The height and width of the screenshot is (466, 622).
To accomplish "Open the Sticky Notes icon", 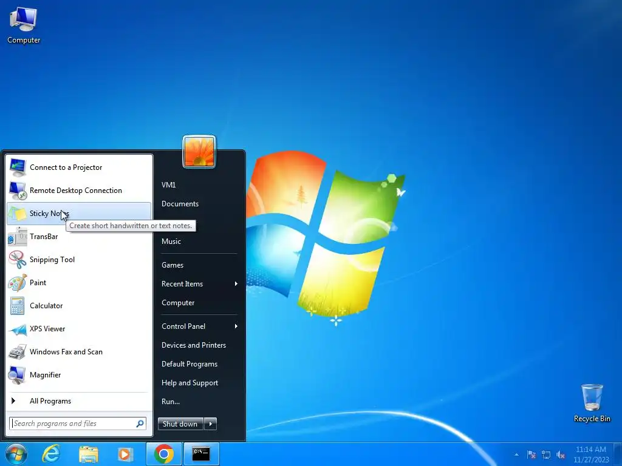I will (x=18, y=214).
